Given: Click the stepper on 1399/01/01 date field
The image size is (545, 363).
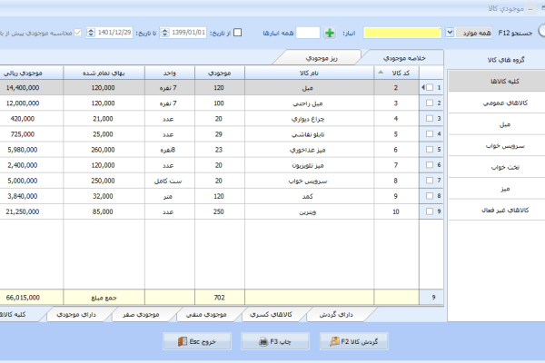Looking at the screenshot, I should pos(165,33).
